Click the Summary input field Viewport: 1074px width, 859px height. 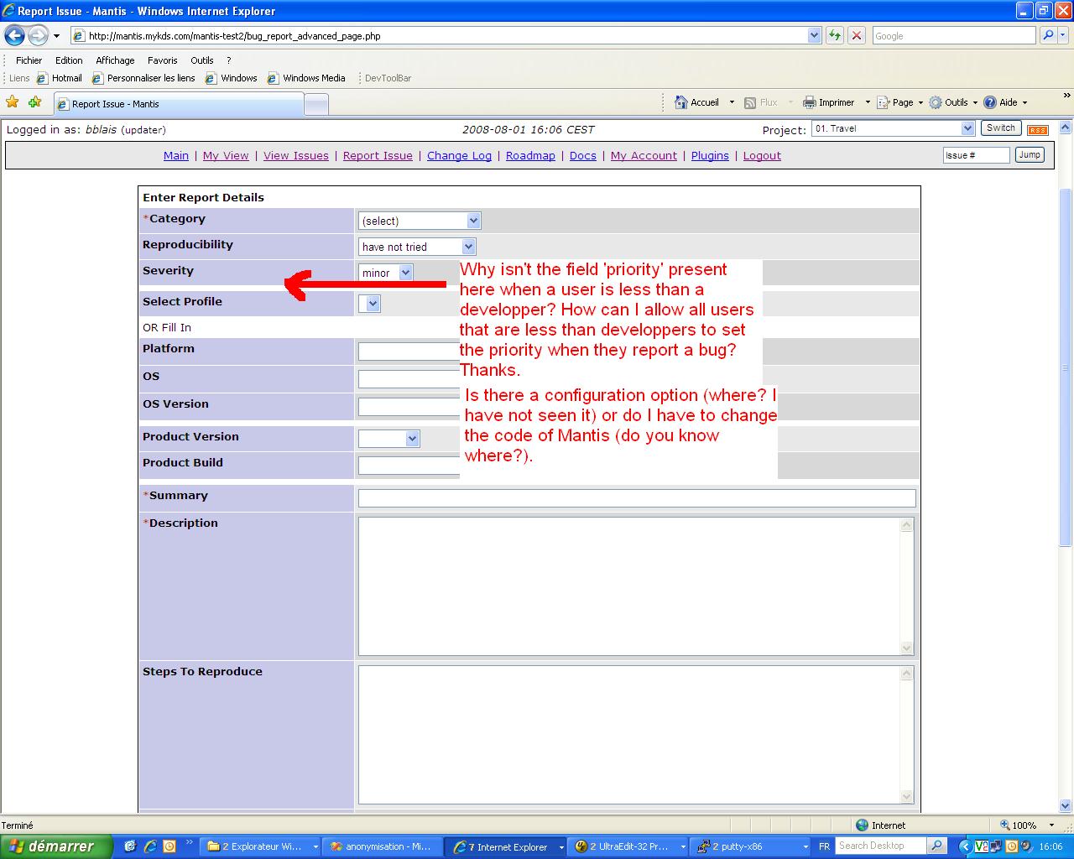[x=636, y=498]
